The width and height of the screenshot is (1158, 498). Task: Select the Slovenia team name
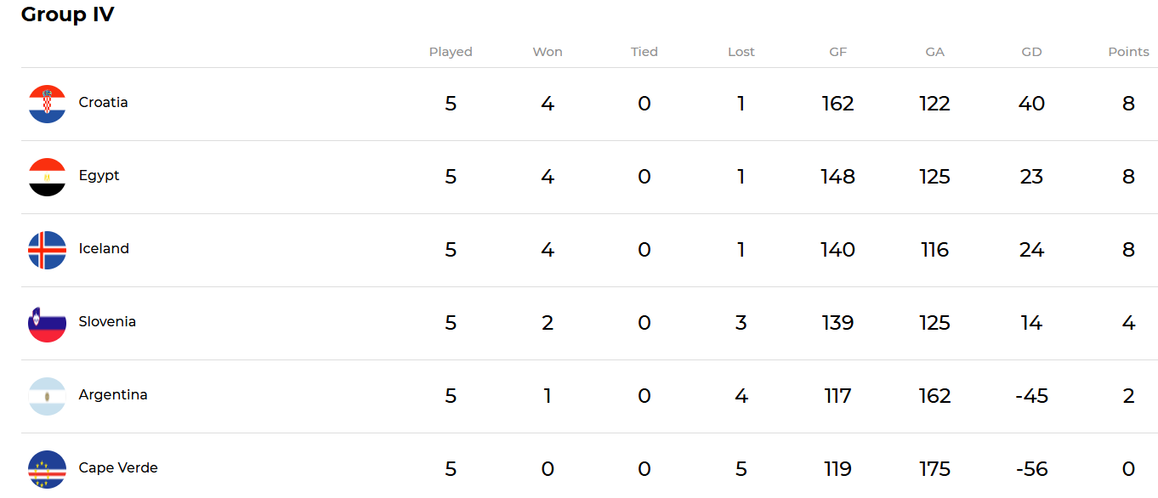[107, 322]
